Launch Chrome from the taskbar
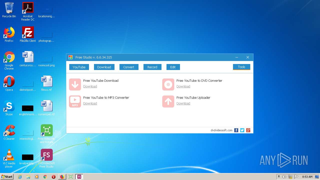This screenshot has height=180, width=320. pos(45,177)
